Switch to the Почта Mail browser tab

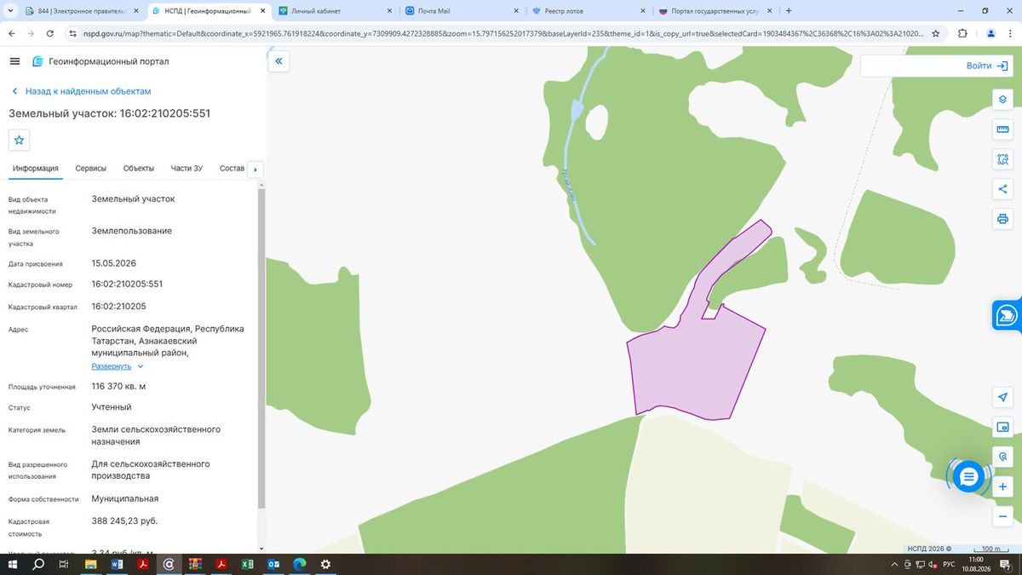461,11
